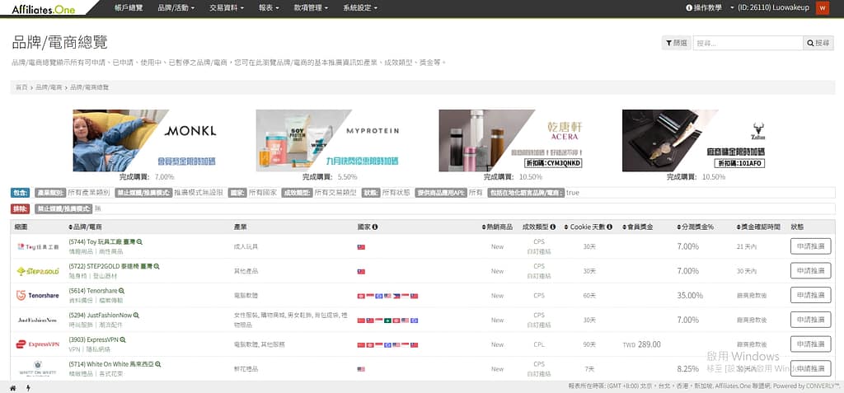
Task: Click the 排除 filter tag
Action: click(x=20, y=209)
